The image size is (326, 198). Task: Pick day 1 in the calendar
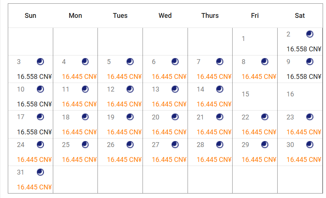coord(243,39)
